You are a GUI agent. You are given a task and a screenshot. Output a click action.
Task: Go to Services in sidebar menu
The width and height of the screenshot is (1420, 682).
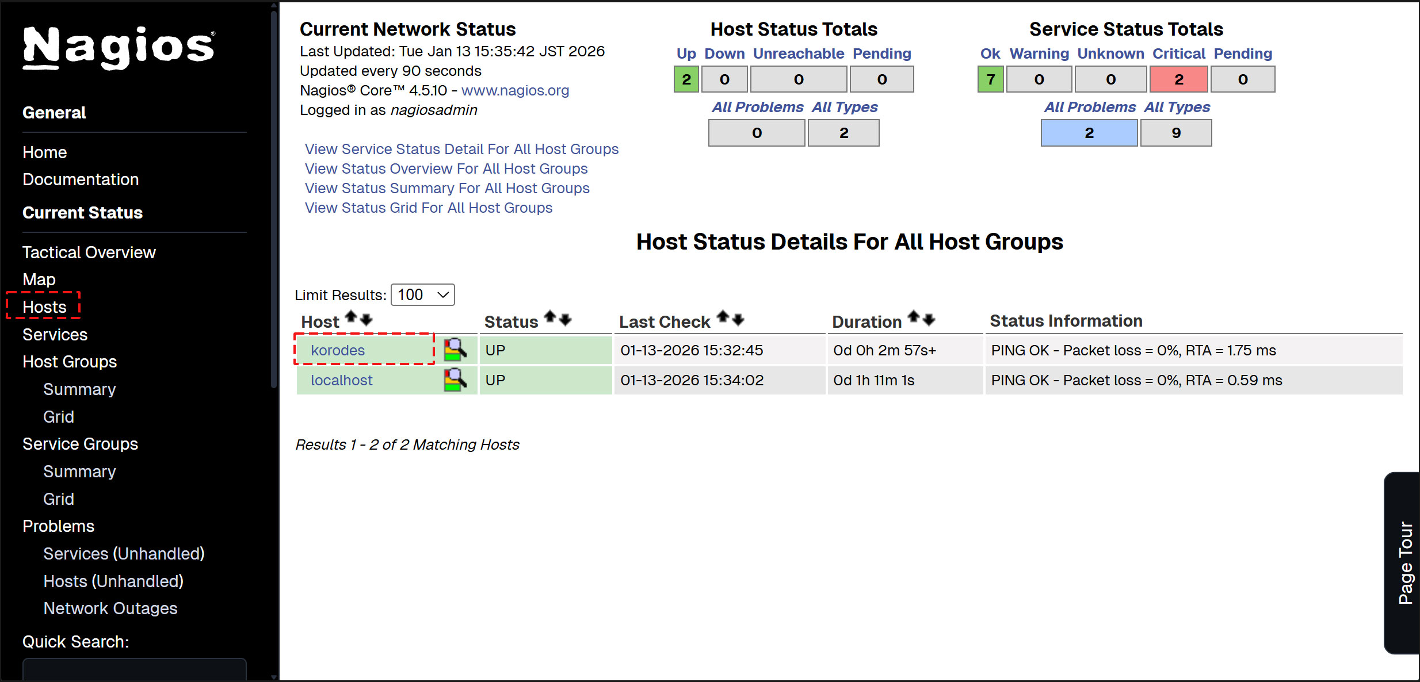[x=55, y=335]
